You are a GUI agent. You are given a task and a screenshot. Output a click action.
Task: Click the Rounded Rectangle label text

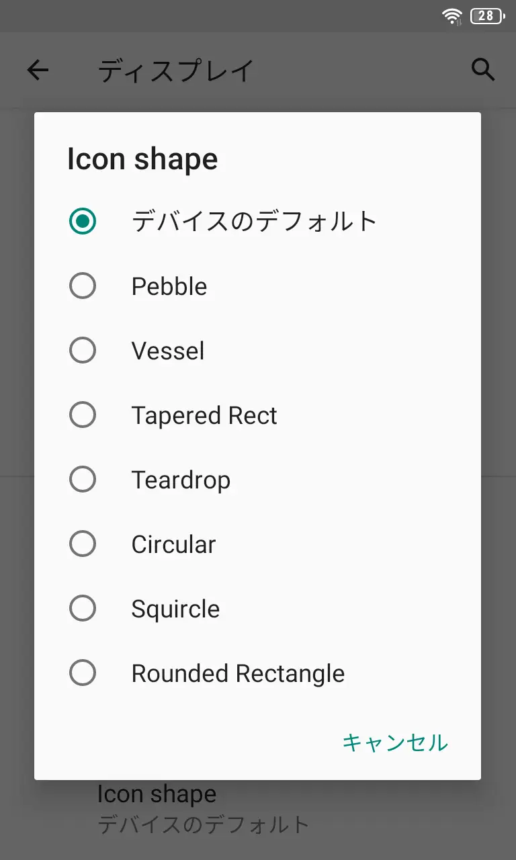click(x=238, y=674)
